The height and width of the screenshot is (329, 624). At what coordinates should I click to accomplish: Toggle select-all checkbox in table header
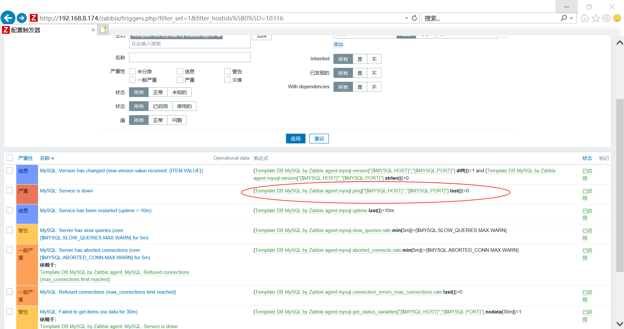[9, 158]
